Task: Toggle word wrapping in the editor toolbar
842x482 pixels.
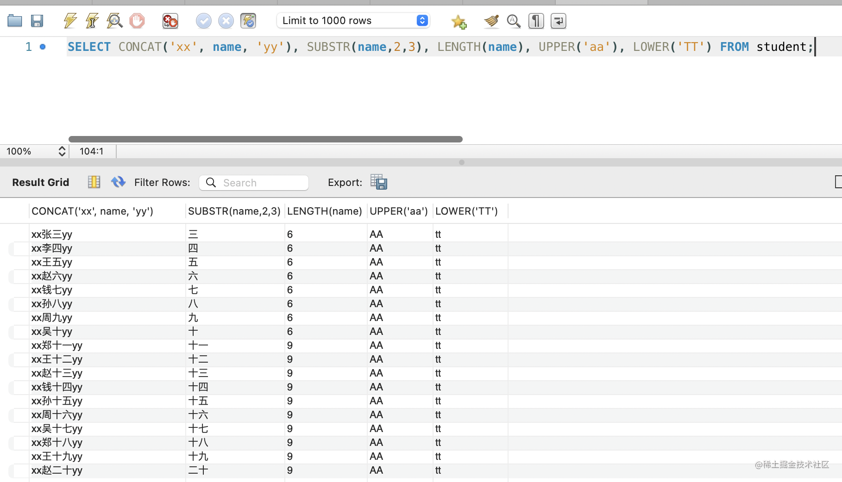Action: coord(558,21)
